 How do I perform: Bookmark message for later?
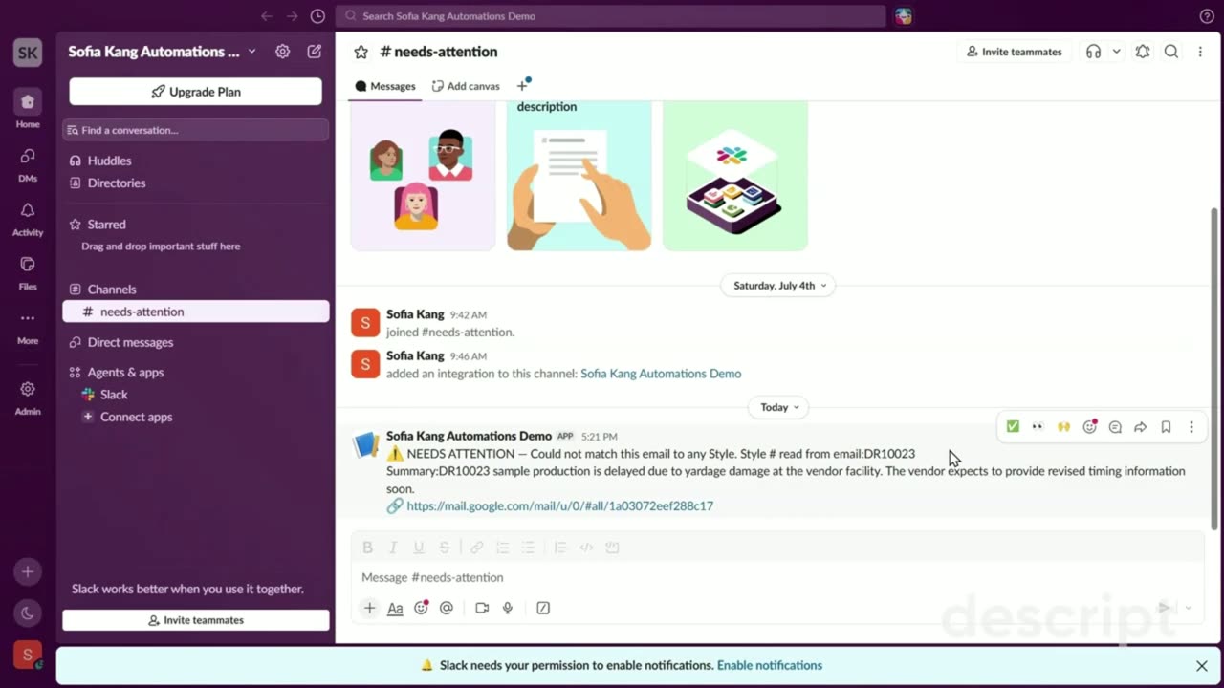pos(1166,427)
